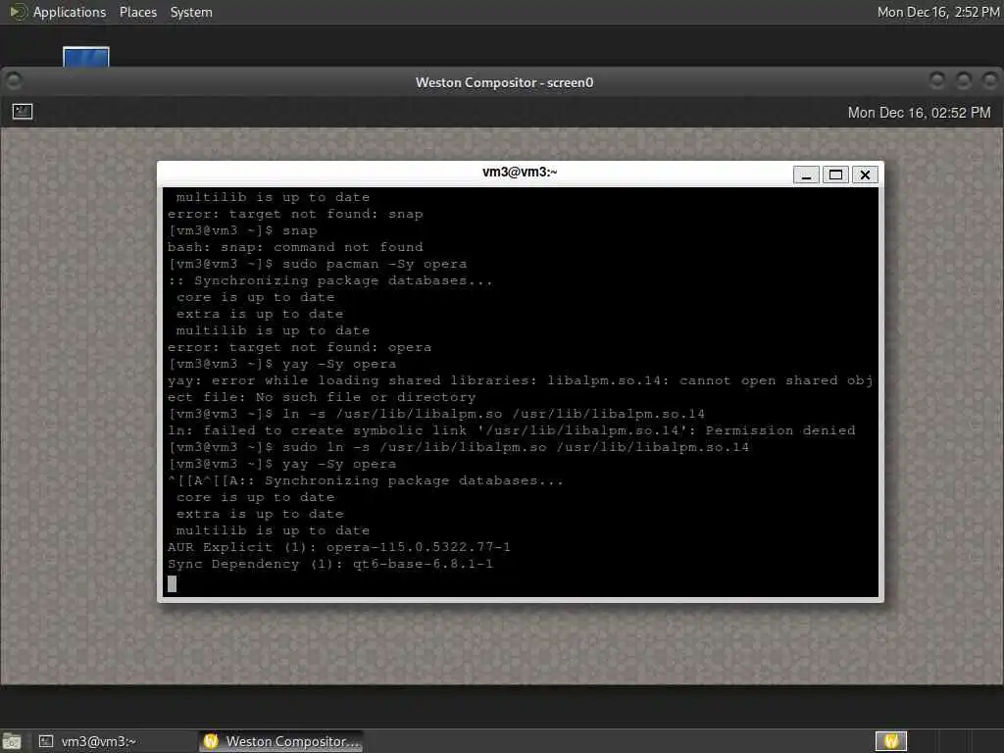This screenshot has height=753, width=1004.
Task: Click the line 'Sync Dependency (1): qt6-base-6.8.1-1'
Action: tap(330, 564)
